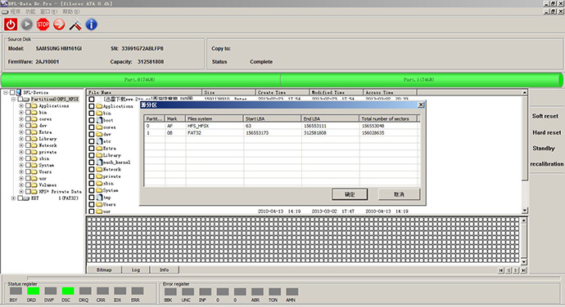Click the 取消 button in partition dialog
Viewport: 565px width, 307px height.
point(399,194)
